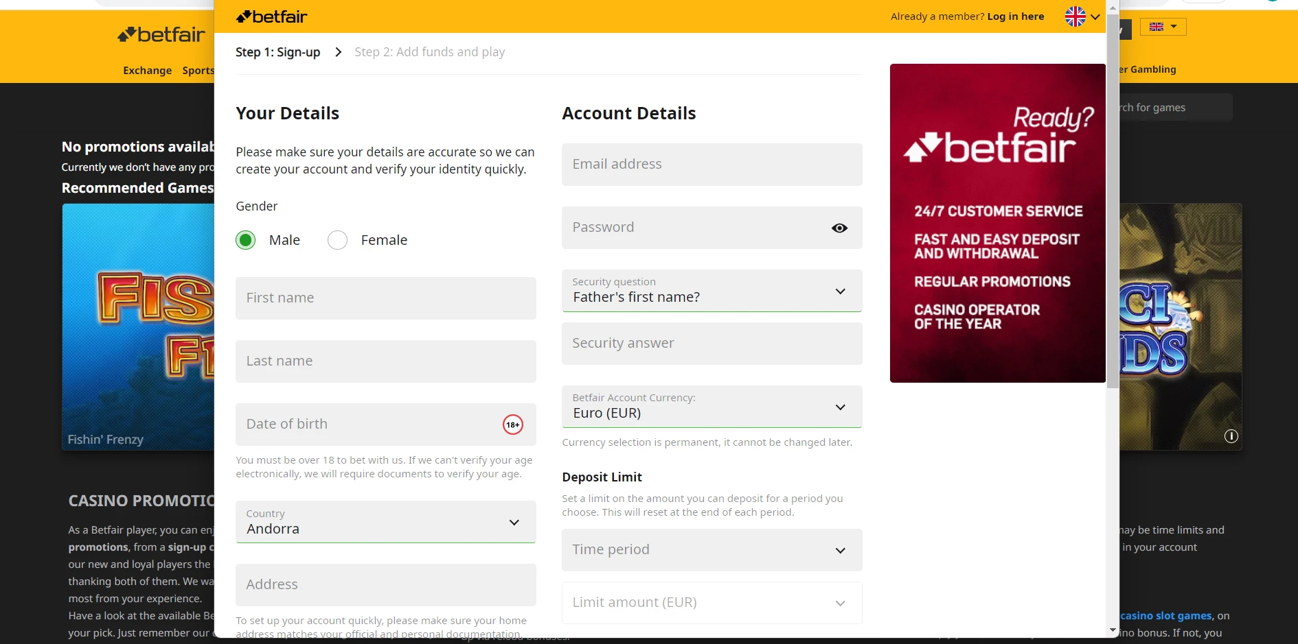Open Betfair Account Currency dropdown
This screenshot has height=644, width=1298.
coord(711,407)
